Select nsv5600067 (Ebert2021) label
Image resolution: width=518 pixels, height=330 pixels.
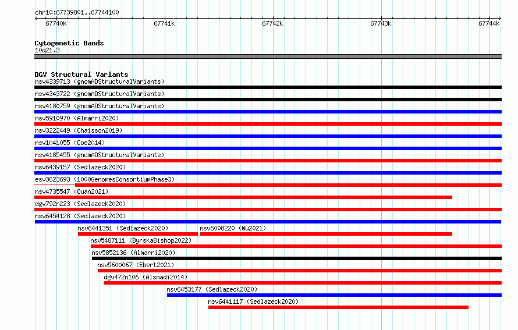pos(136,265)
